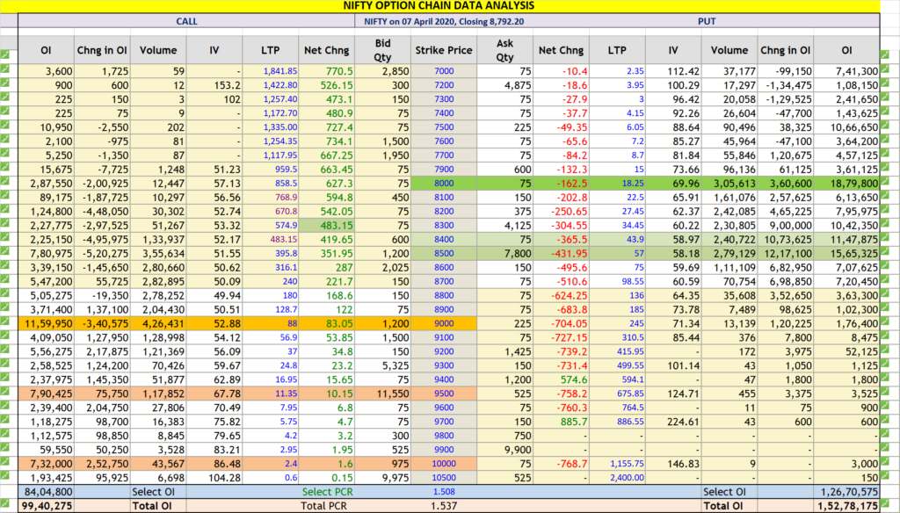Select the 'Total PCR' label

323,506
